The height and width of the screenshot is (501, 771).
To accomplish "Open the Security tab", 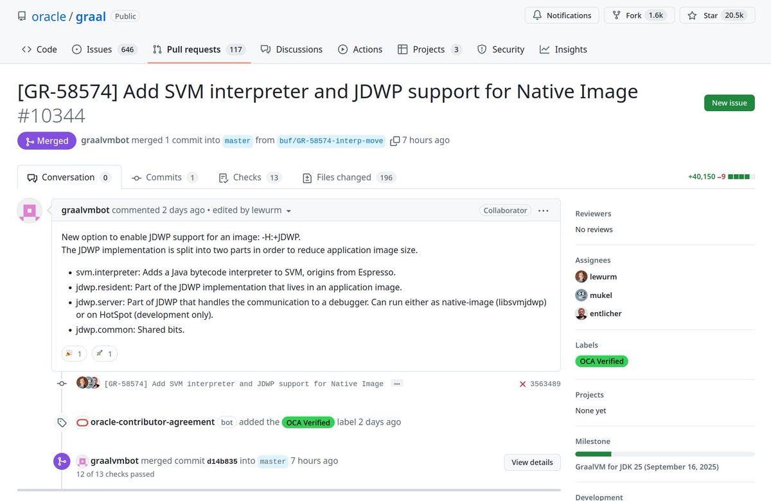I will (x=501, y=49).
